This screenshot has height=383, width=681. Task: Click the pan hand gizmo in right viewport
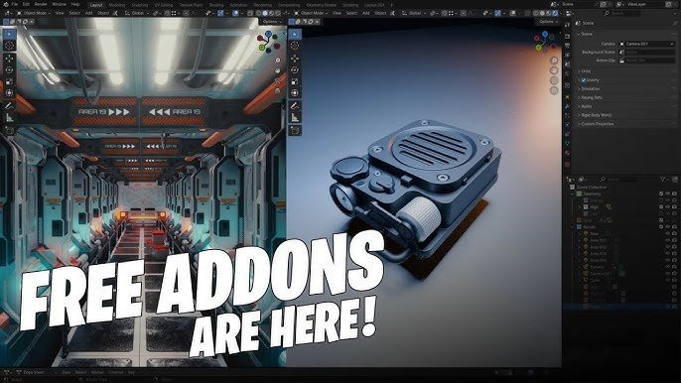554,70
